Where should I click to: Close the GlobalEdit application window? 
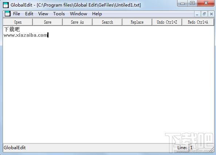[x=206, y=3]
